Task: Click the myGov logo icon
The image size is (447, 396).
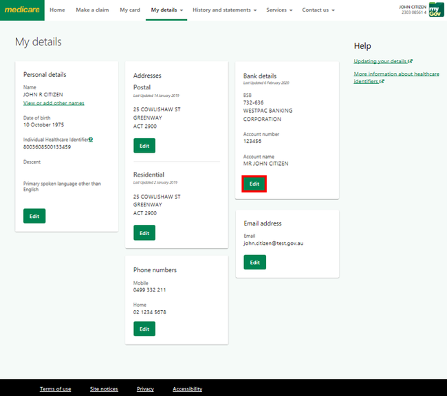Action: 435,10
